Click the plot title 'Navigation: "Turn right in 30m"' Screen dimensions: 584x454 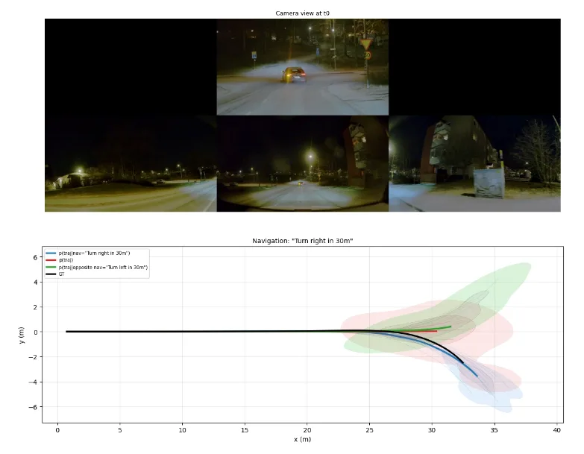click(302, 241)
